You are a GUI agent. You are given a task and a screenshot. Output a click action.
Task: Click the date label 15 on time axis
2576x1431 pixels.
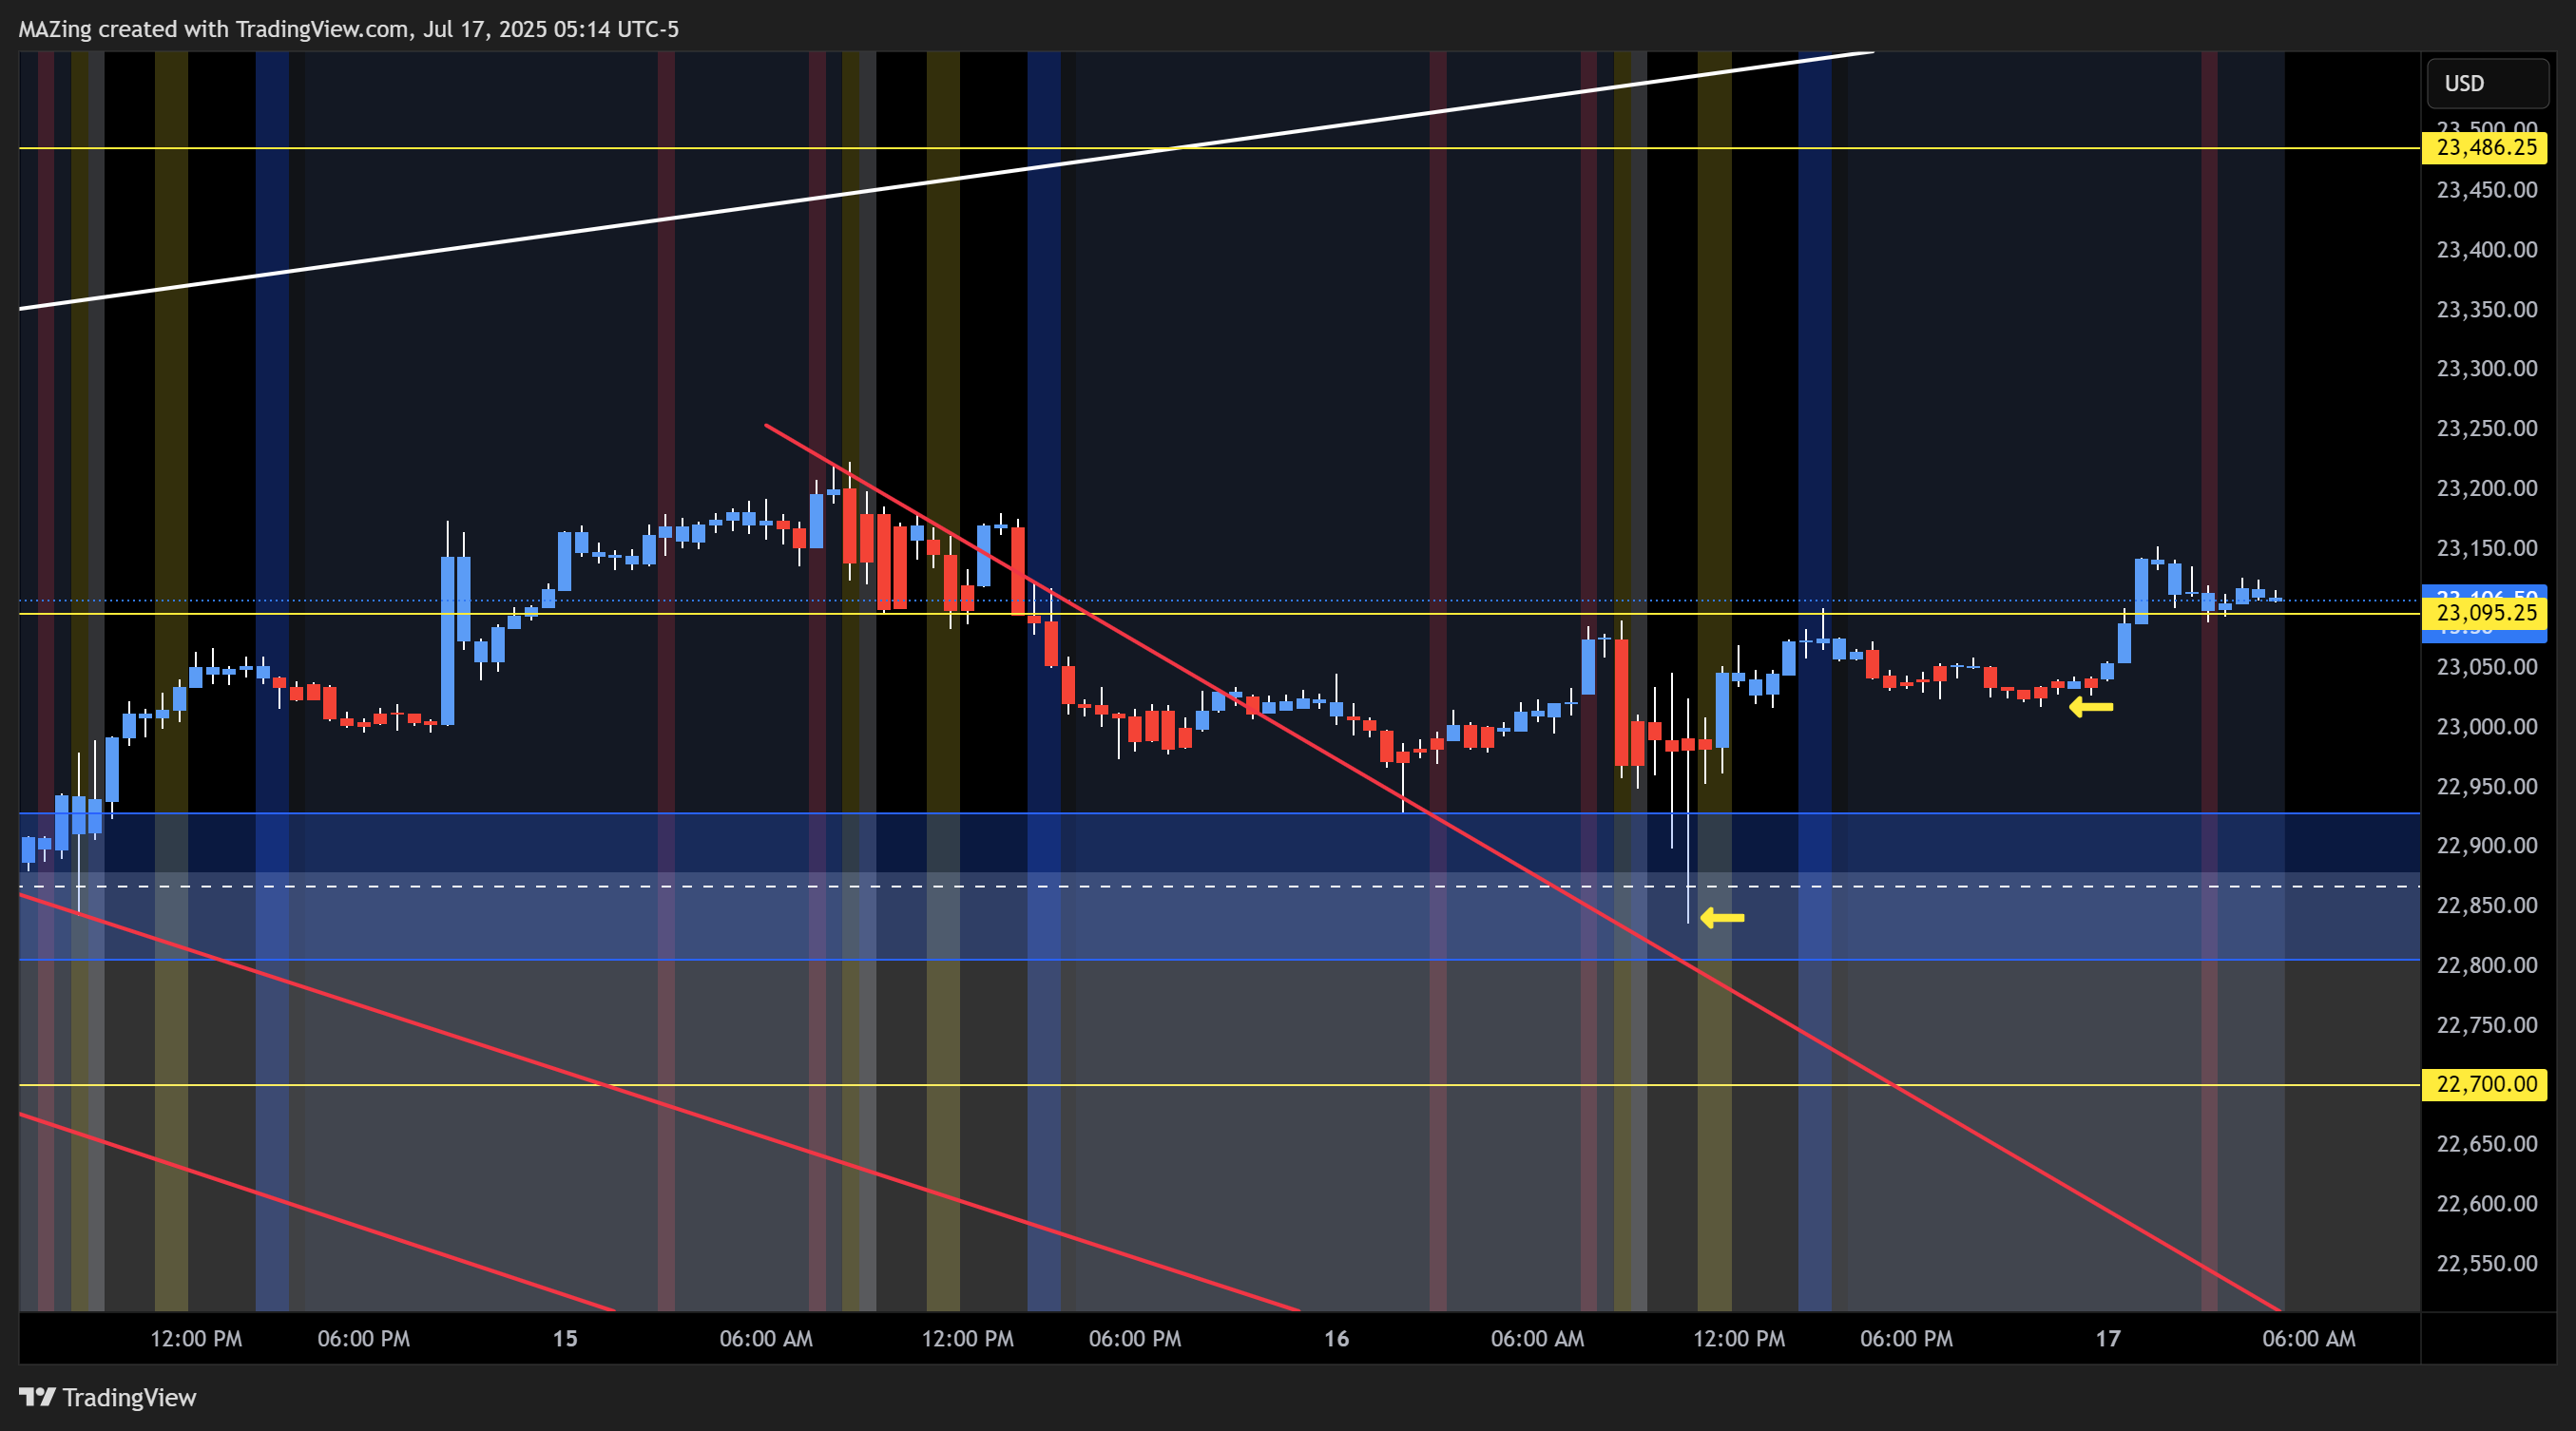(x=565, y=1339)
